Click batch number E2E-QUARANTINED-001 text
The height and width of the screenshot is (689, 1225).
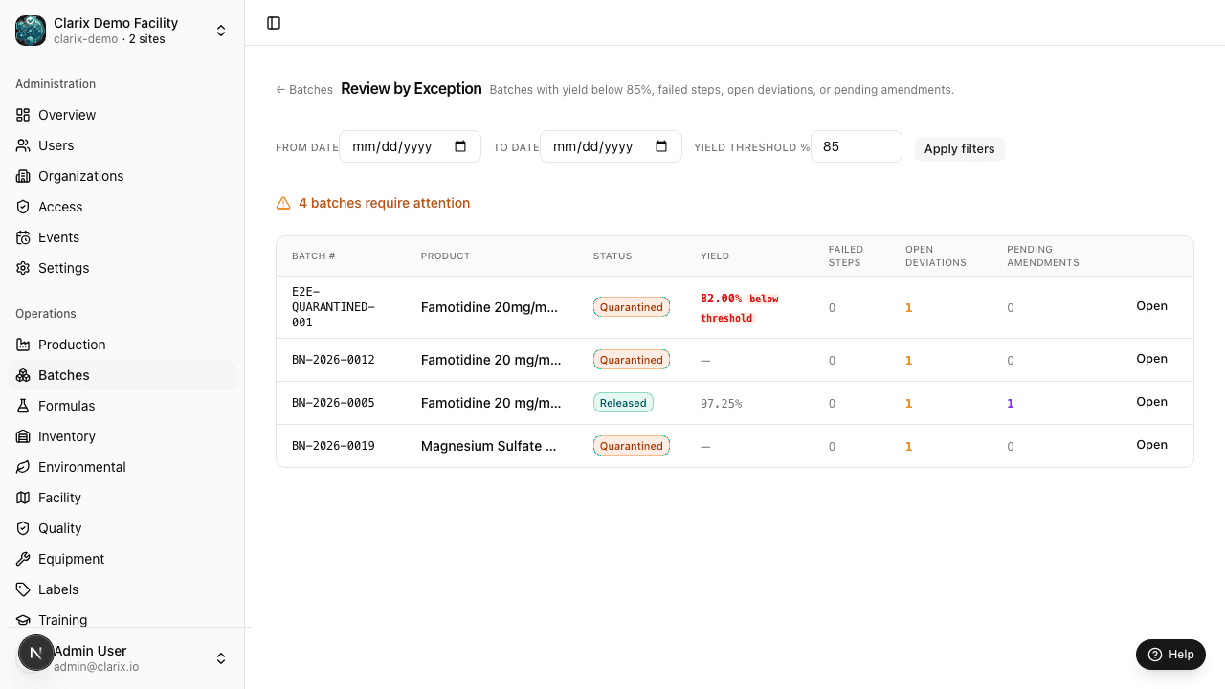point(333,307)
